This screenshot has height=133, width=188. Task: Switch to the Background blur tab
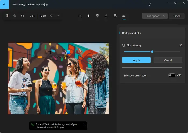(124, 16)
